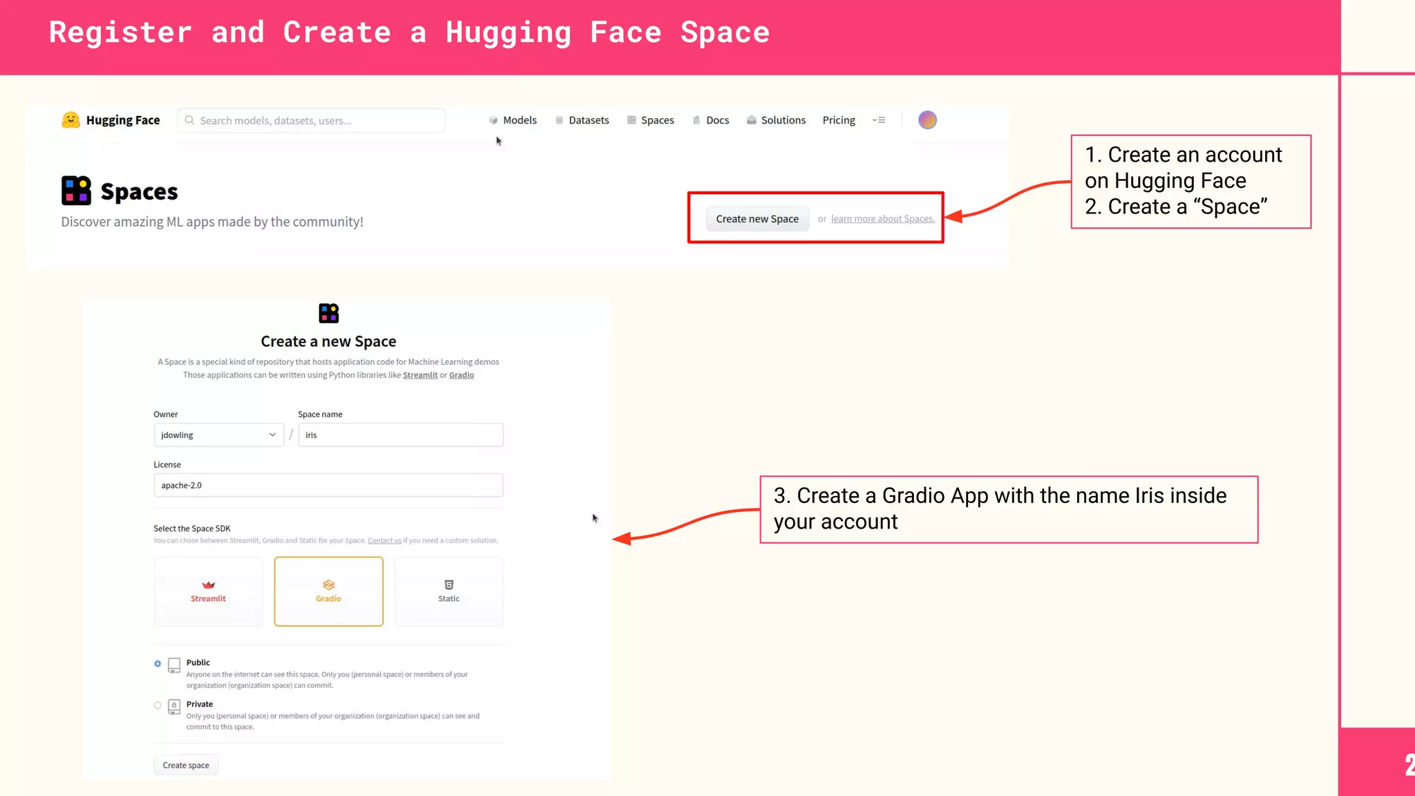Click the Space name field label

pyautogui.click(x=320, y=415)
